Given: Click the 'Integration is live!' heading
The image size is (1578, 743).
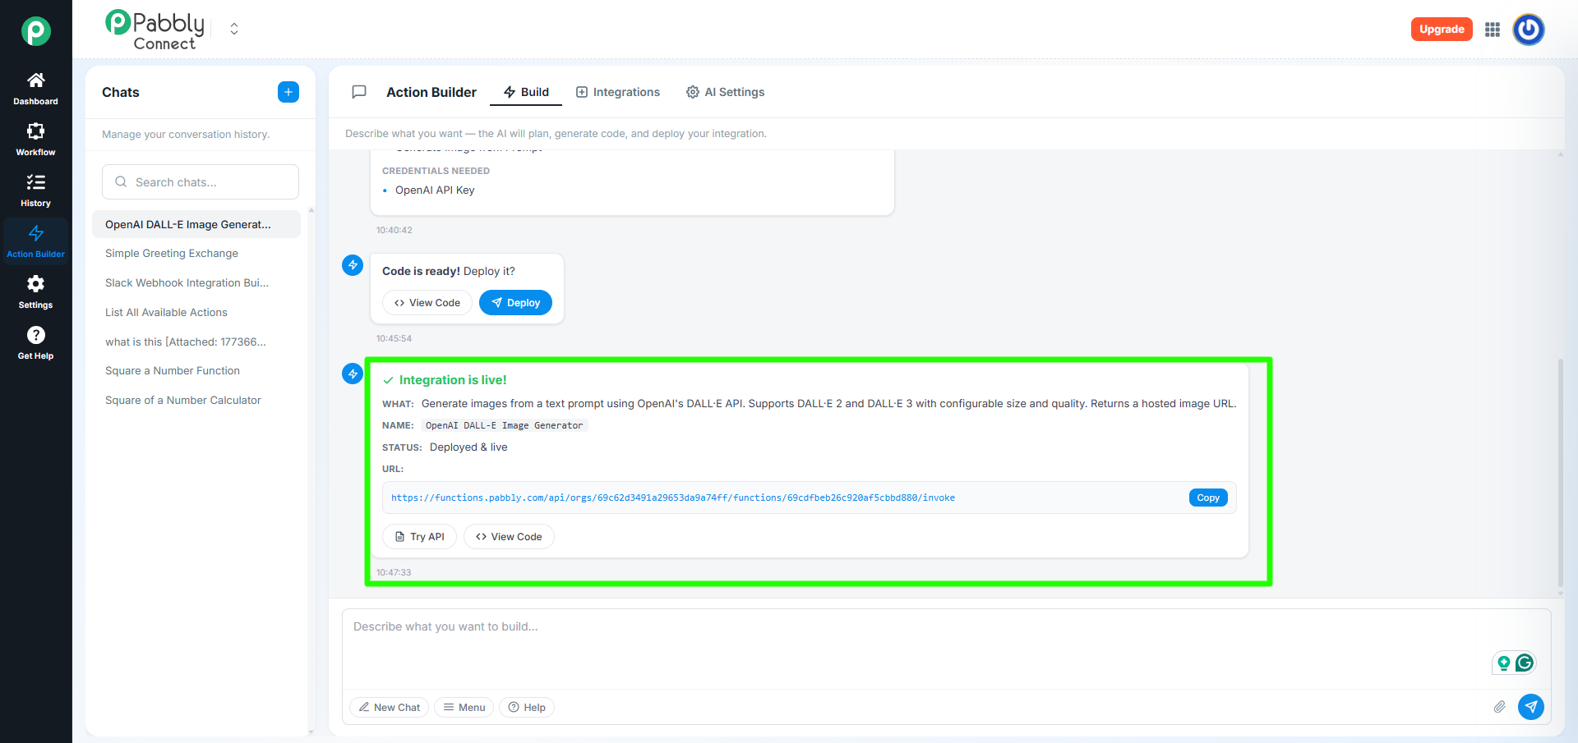Looking at the screenshot, I should tap(453, 380).
